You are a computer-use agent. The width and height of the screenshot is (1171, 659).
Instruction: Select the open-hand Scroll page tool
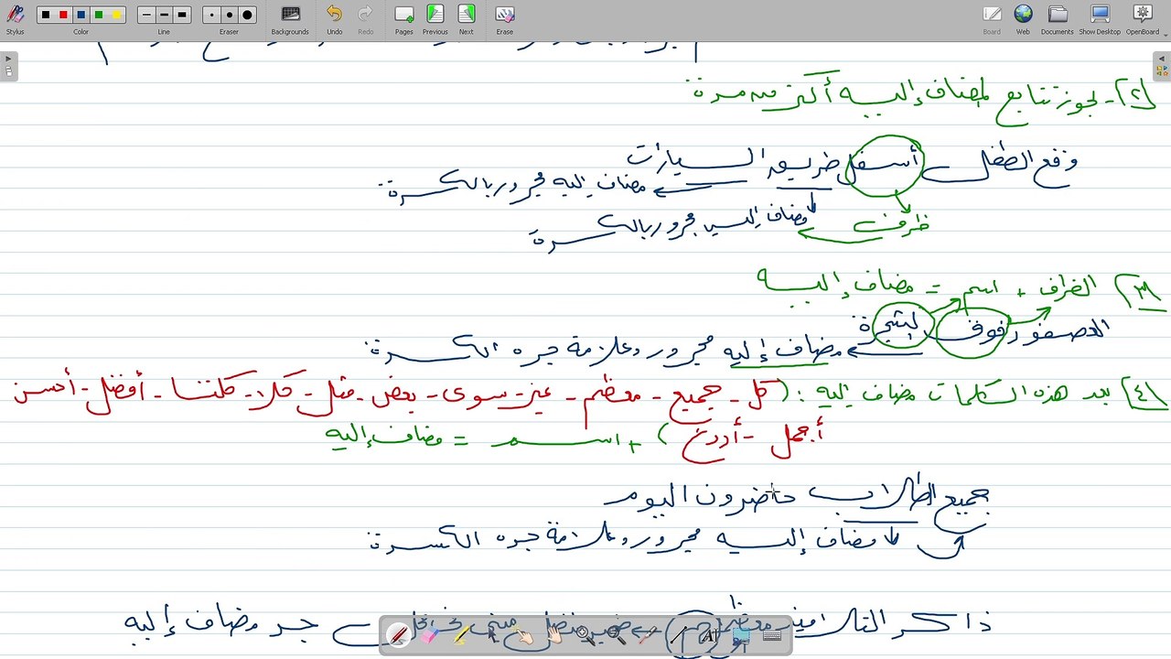553,635
